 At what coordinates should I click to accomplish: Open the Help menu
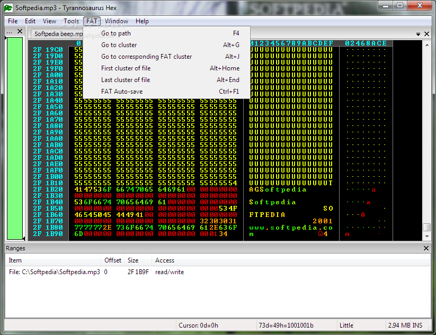click(142, 21)
